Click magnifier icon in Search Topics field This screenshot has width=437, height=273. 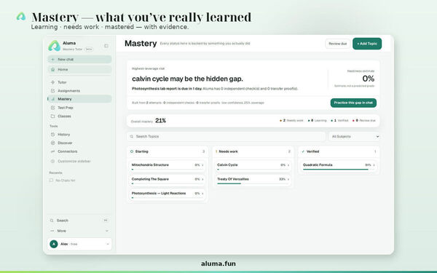[x=132, y=137]
